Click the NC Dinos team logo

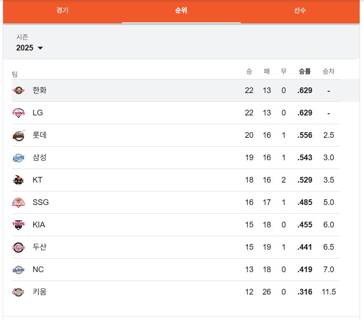coord(18,270)
